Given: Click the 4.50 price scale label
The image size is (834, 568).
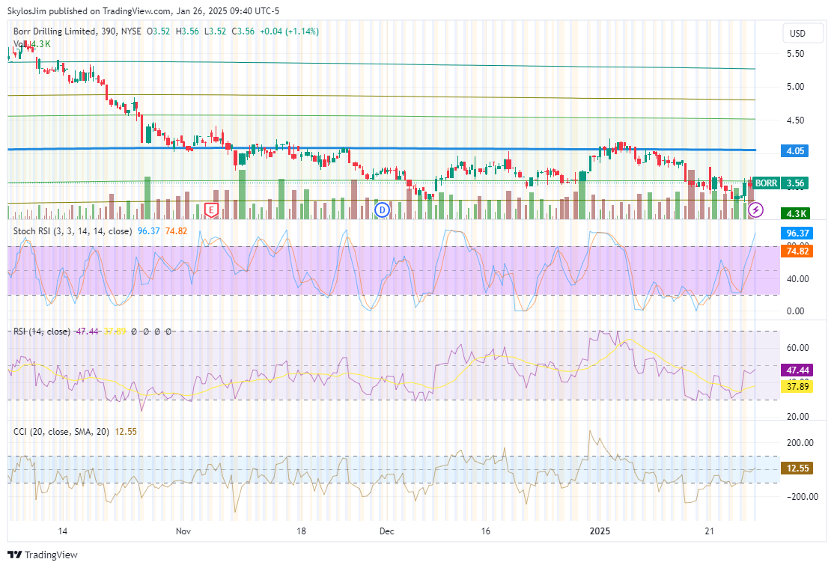Looking at the screenshot, I should 795,120.
